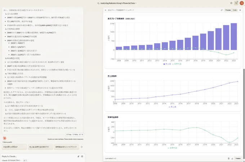This screenshot has height=162, width=245.
Task: Refresh follow-up suggestions
Action: click(x=81, y=147)
